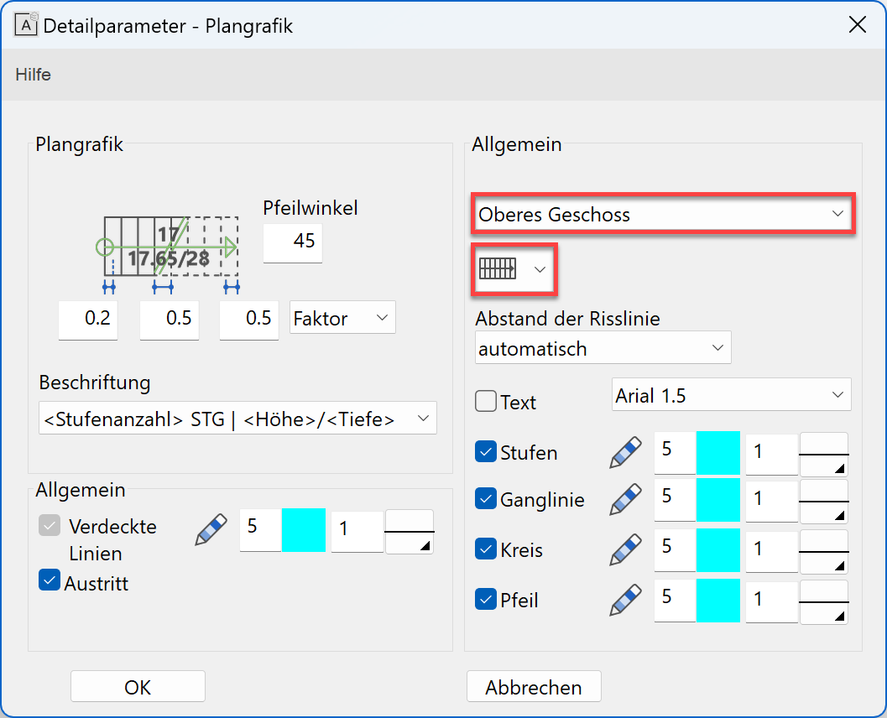The height and width of the screenshot is (718, 887).
Task: Confirm with the OK button
Action: point(138,687)
